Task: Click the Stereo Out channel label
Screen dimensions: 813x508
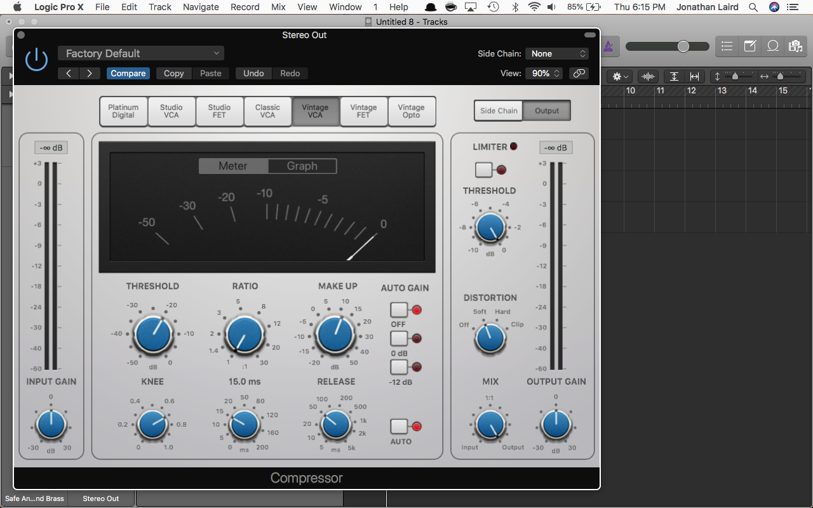Action: pyautogui.click(x=101, y=498)
